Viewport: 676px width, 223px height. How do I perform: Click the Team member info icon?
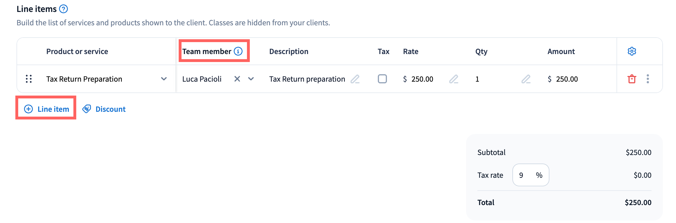pyautogui.click(x=238, y=51)
